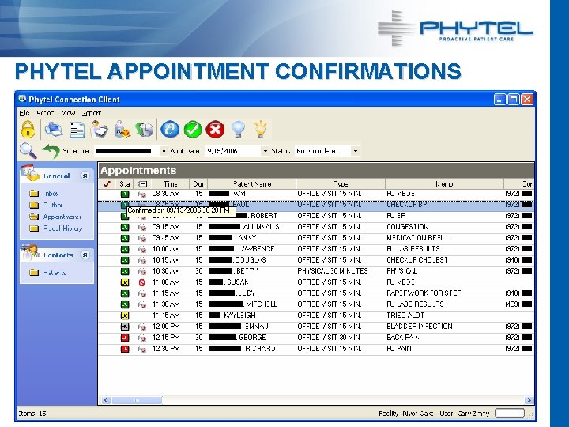
Task: Click phone icon in LAWRENCE row
Action: (x=142, y=249)
